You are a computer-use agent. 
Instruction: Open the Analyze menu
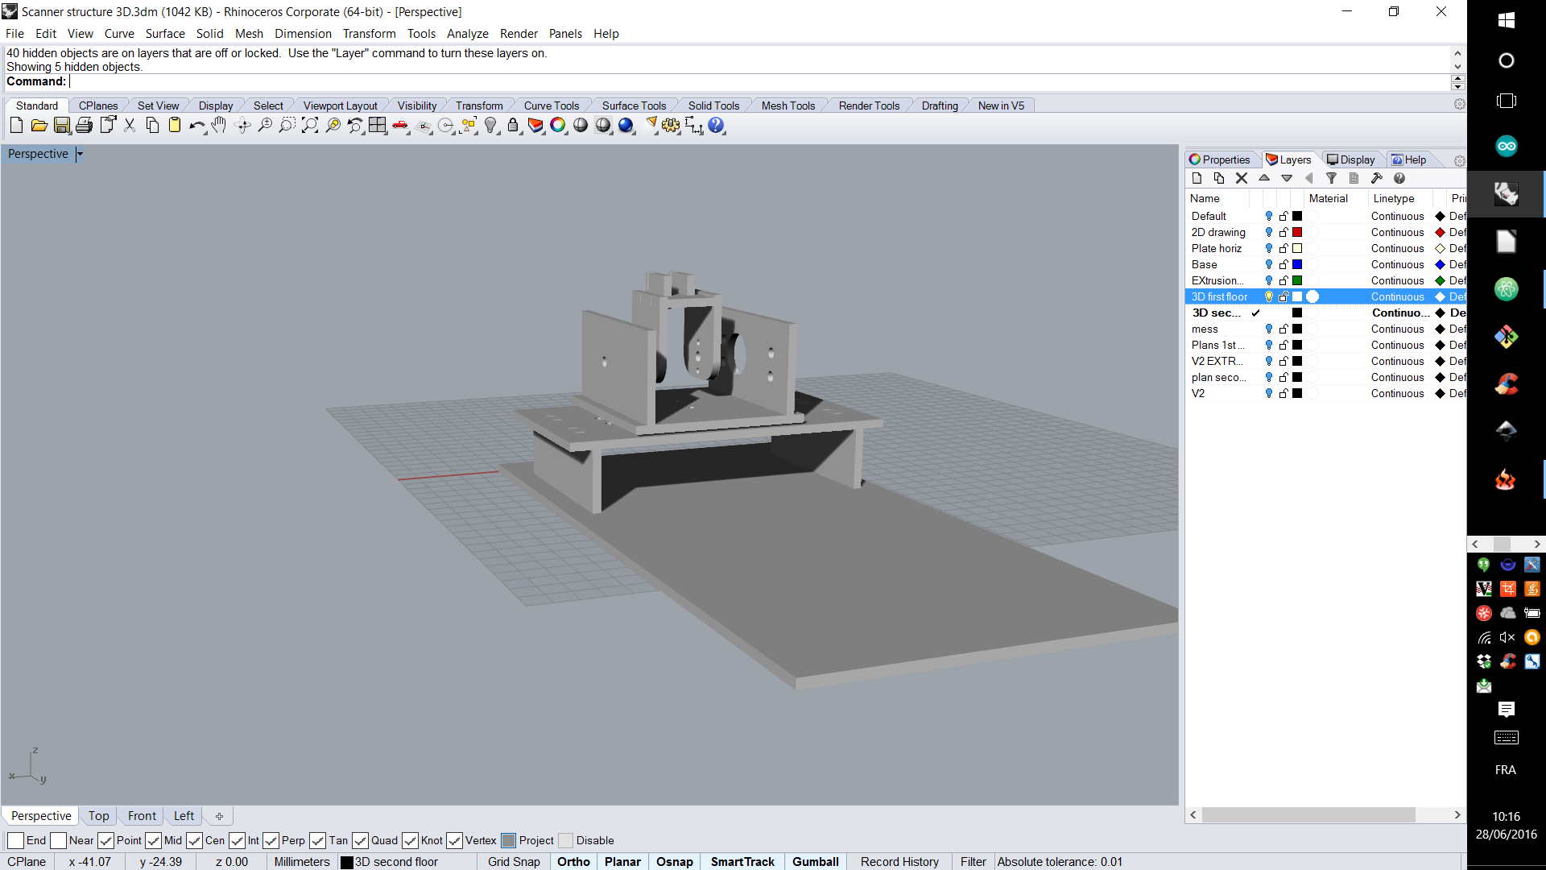pyautogui.click(x=467, y=34)
